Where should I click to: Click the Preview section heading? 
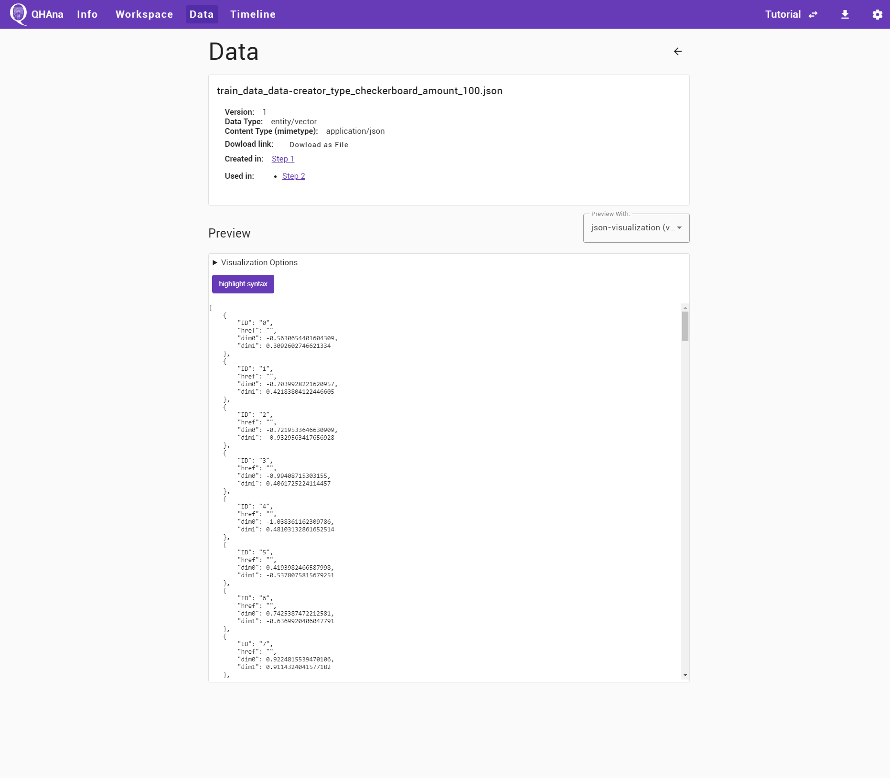[229, 233]
